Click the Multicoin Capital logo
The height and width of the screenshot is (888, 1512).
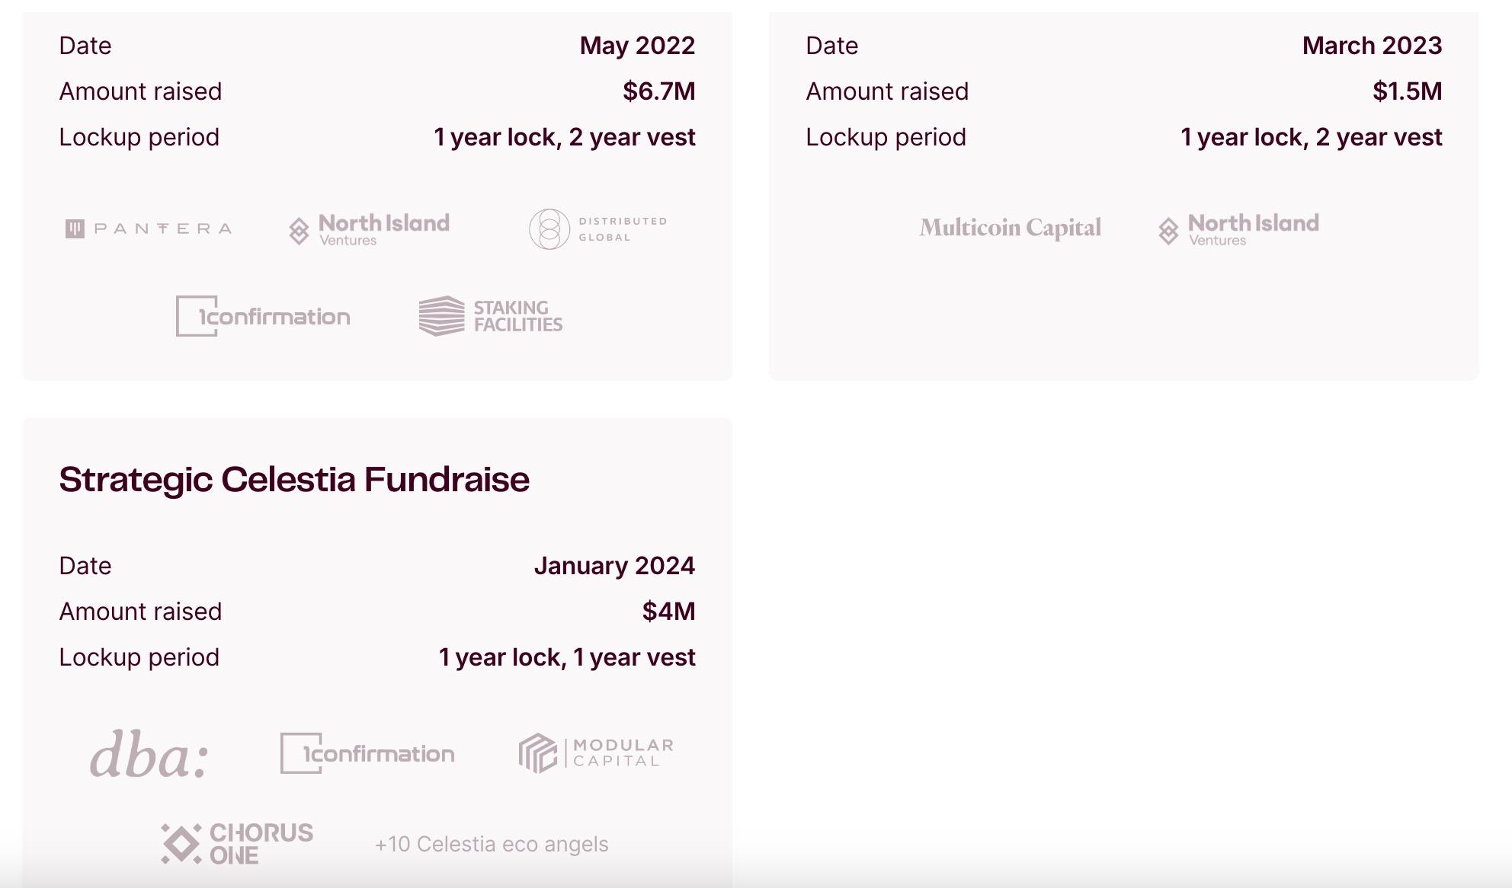pos(1010,228)
